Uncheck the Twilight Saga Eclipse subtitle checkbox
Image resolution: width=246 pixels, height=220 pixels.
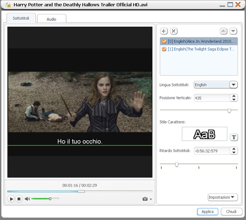pyautogui.click(x=164, y=49)
